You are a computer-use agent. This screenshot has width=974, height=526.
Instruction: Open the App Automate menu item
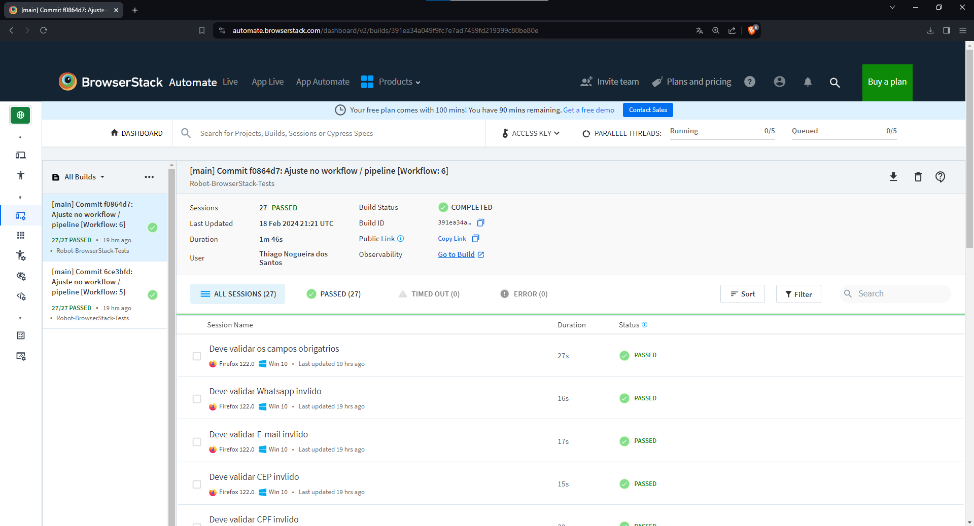pyautogui.click(x=323, y=82)
